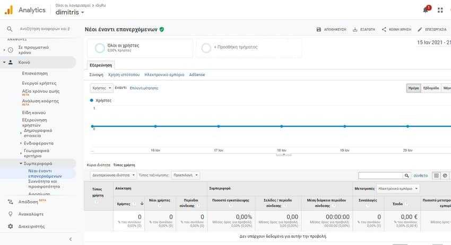Open the Χρήστες metric dropdown

click(101, 88)
